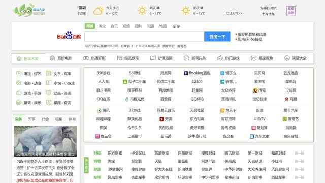Image resolution: width=325 pixels, height=183 pixels.
Task: Click the 搞笑·娱乐 icon in sidebar
Action: point(19,102)
